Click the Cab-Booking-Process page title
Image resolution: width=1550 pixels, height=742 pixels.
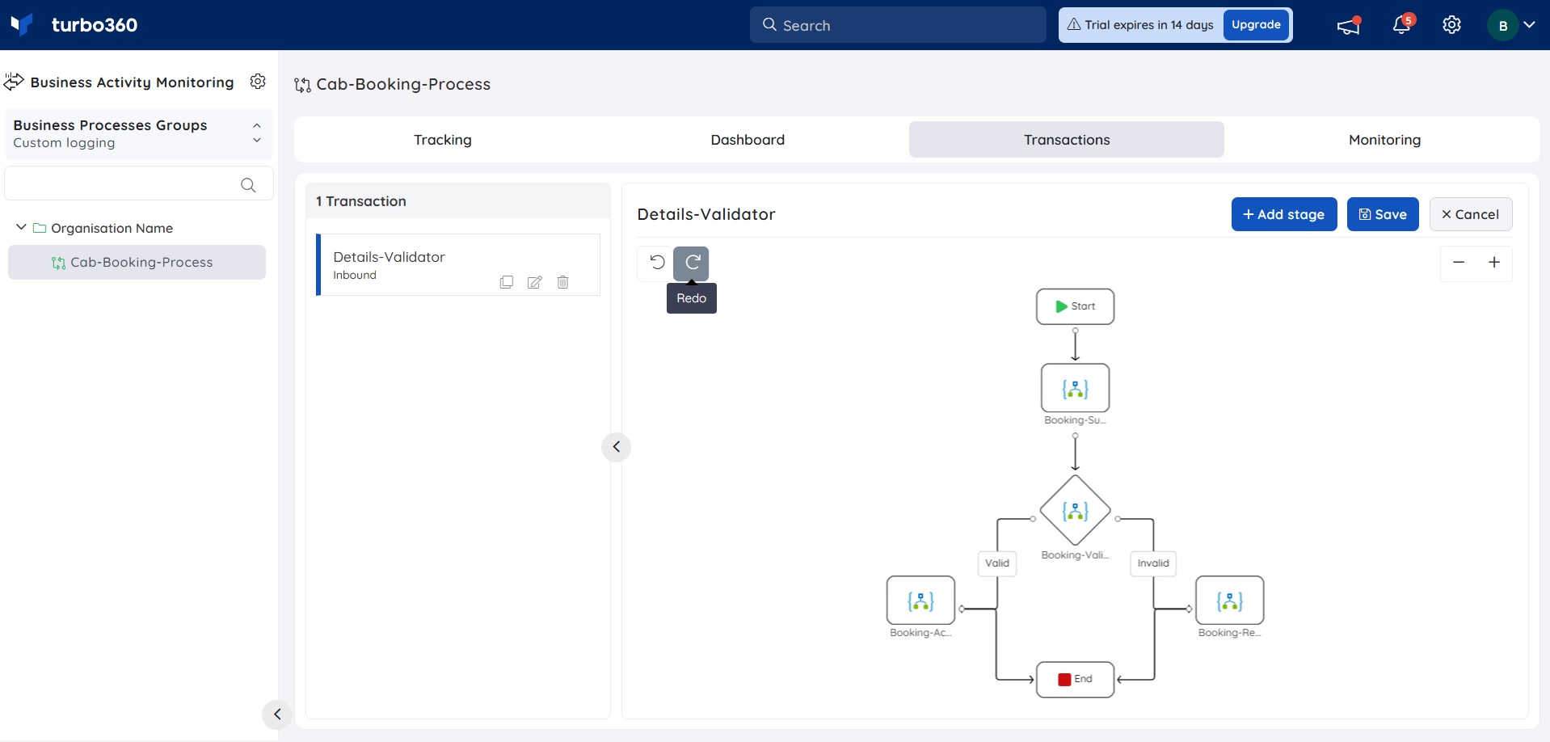pos(403,84)
